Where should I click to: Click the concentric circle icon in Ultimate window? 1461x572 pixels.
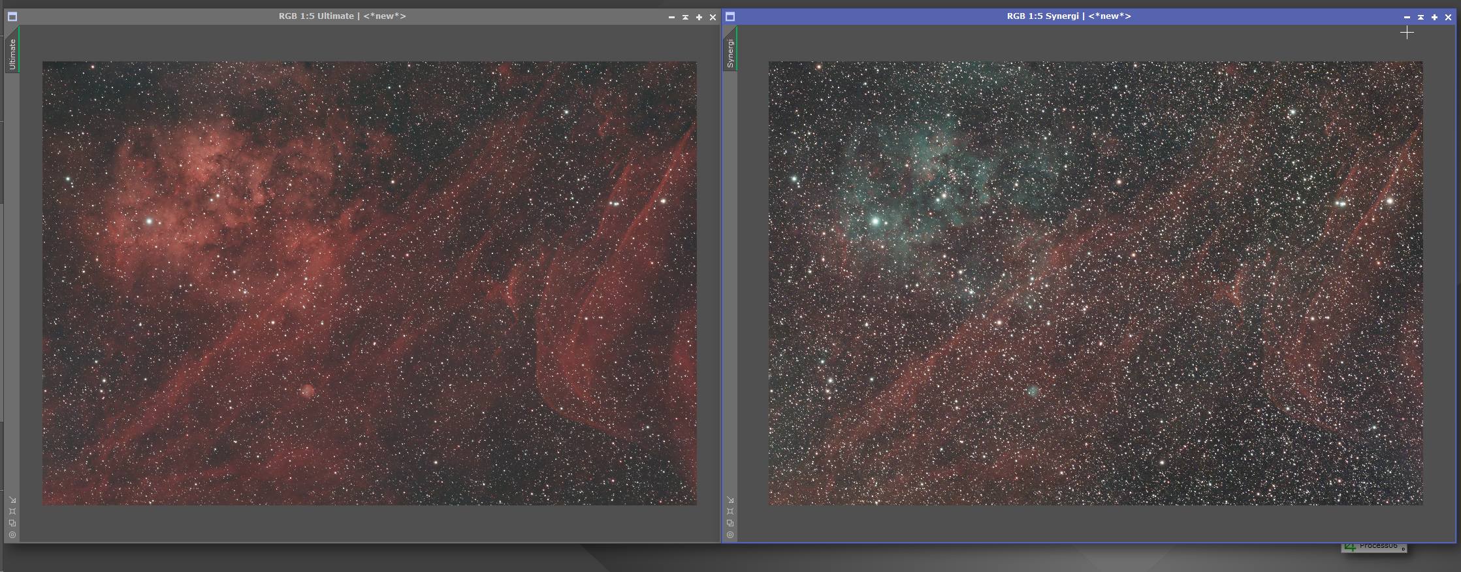click(x=12, y=535)
